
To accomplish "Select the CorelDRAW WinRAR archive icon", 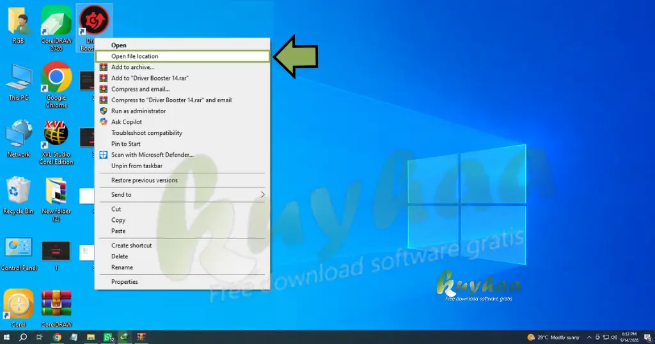I will pyautogui.click(x=56, y=308).
